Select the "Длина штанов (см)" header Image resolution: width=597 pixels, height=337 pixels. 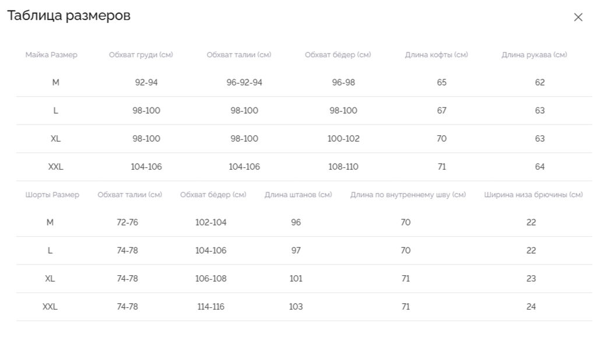298,195
